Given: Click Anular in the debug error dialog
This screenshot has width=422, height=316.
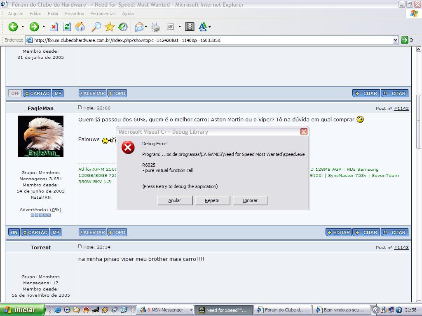Looking at the screenshot, I should 175,200.
